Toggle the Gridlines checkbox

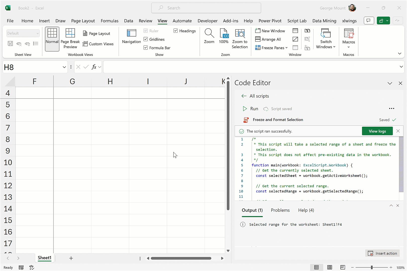[x=146, y=39]
